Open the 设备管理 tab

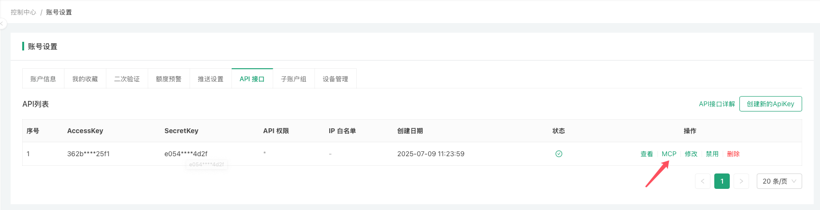tap(335, 79)
